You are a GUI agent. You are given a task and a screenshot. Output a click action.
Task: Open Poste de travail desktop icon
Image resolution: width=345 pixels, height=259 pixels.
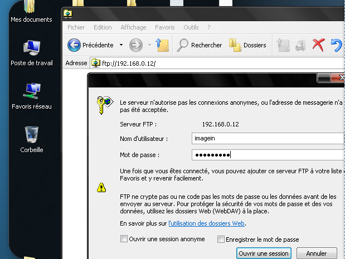[x=32, y=53]
